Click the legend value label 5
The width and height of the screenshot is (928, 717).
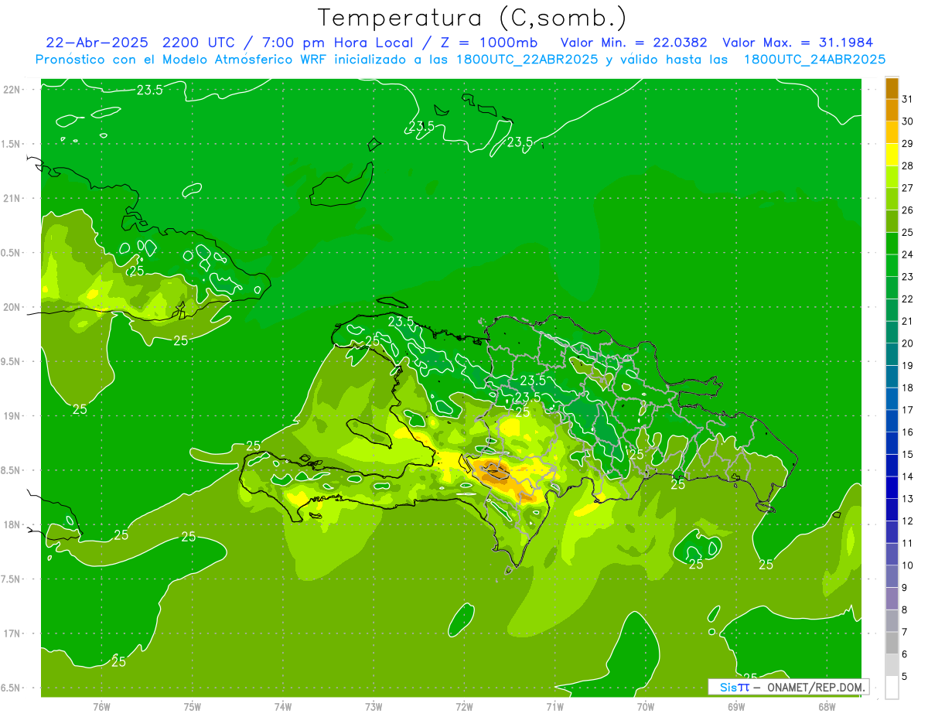[905, 677]
